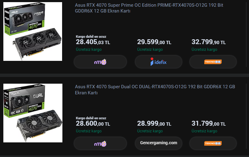Click 'Kargo dahil en ucuz' above 28.405,03 TL
This screenshot has width=249, height=157.
coord(91,37)
